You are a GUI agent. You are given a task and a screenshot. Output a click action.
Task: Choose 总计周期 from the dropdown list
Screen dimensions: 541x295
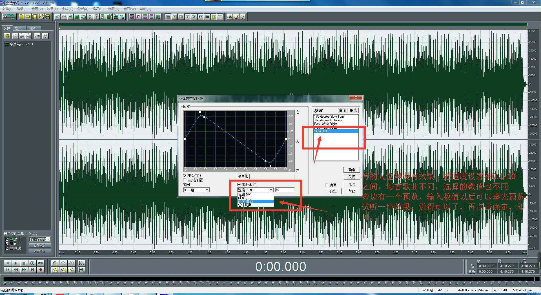pos(256,205)
